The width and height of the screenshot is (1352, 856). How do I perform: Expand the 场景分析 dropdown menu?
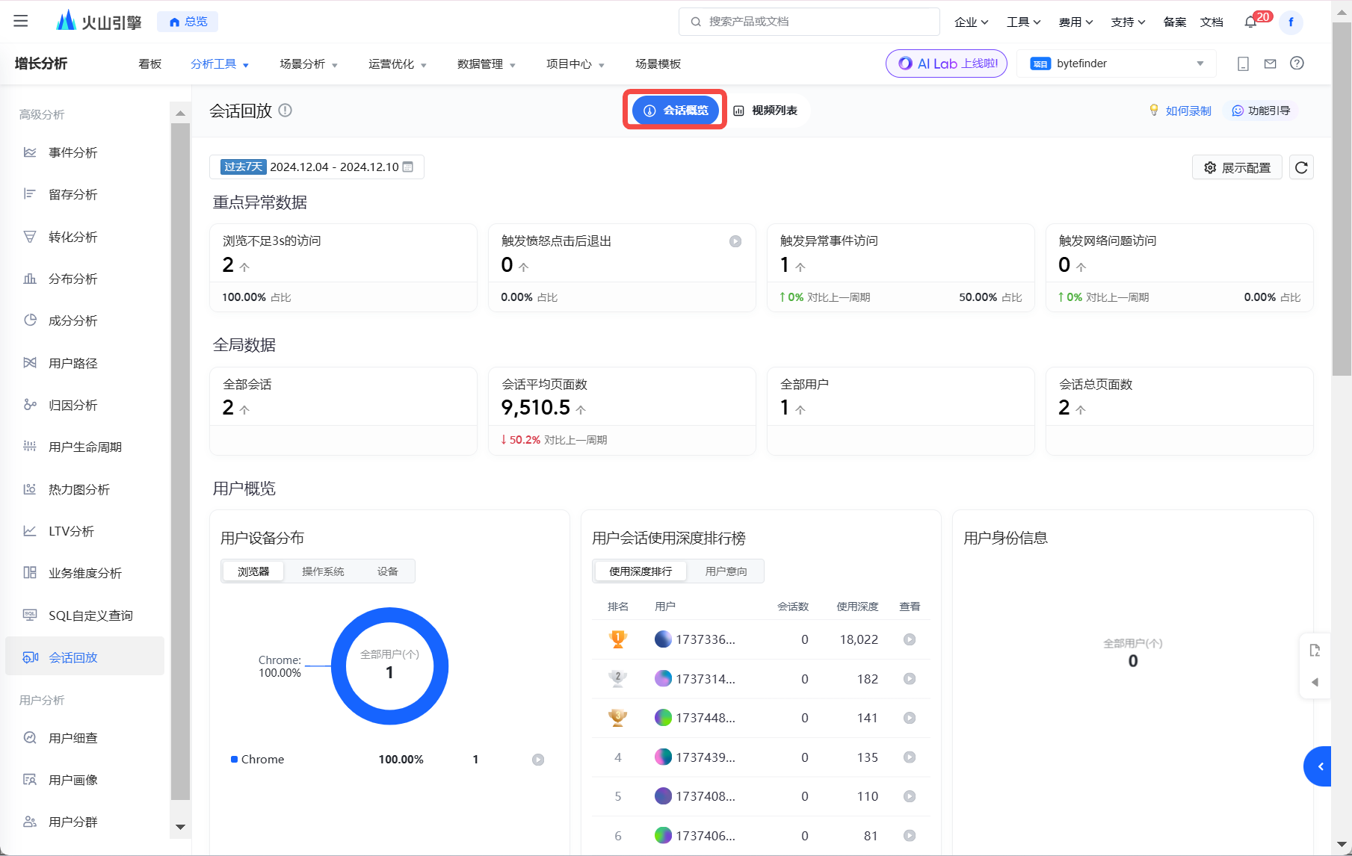coord(309,64)
